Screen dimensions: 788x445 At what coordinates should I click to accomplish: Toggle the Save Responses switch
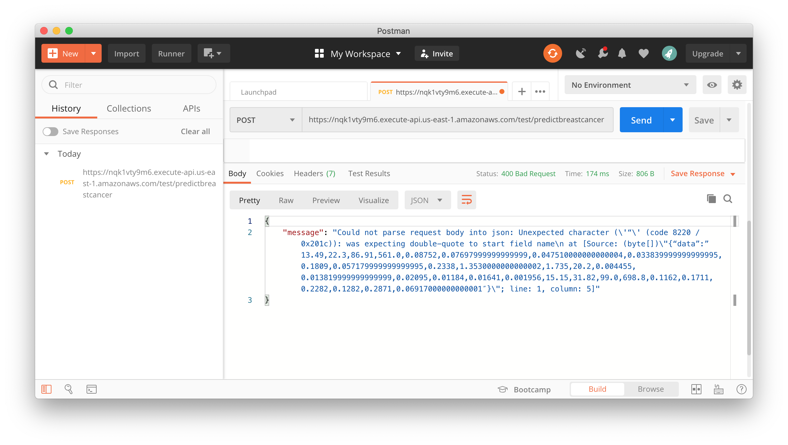[x=51, y=131]
